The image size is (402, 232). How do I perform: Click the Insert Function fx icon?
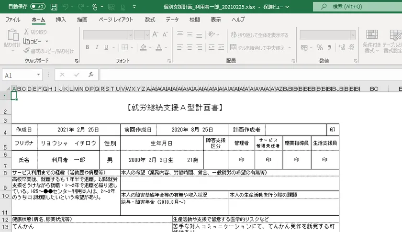coord(91,75)
